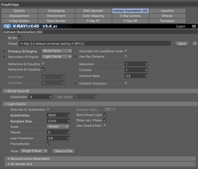Screen dimensions: 198x169
Task: Click the Contrast Base stepper arrows
Action: (x=146, y=76)
